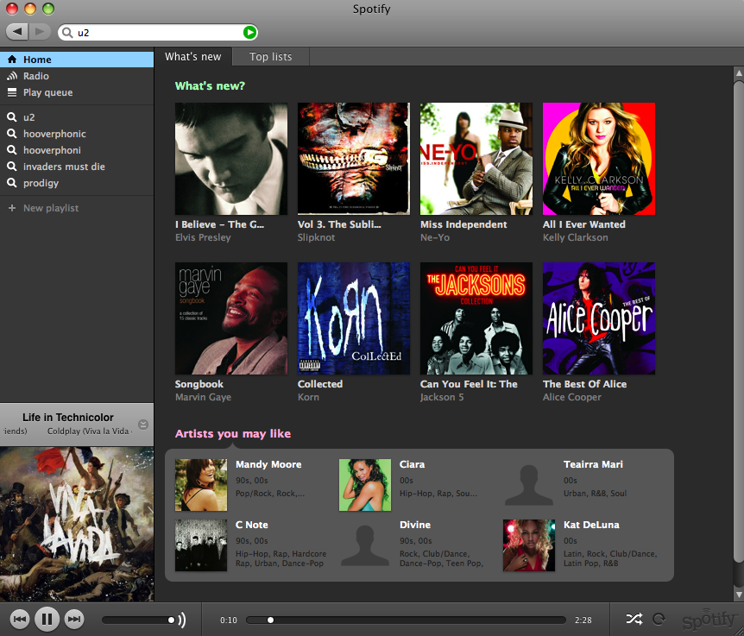Click the speaker volume icon
Viewport: 744px width, 636px height.
(182, 620)
